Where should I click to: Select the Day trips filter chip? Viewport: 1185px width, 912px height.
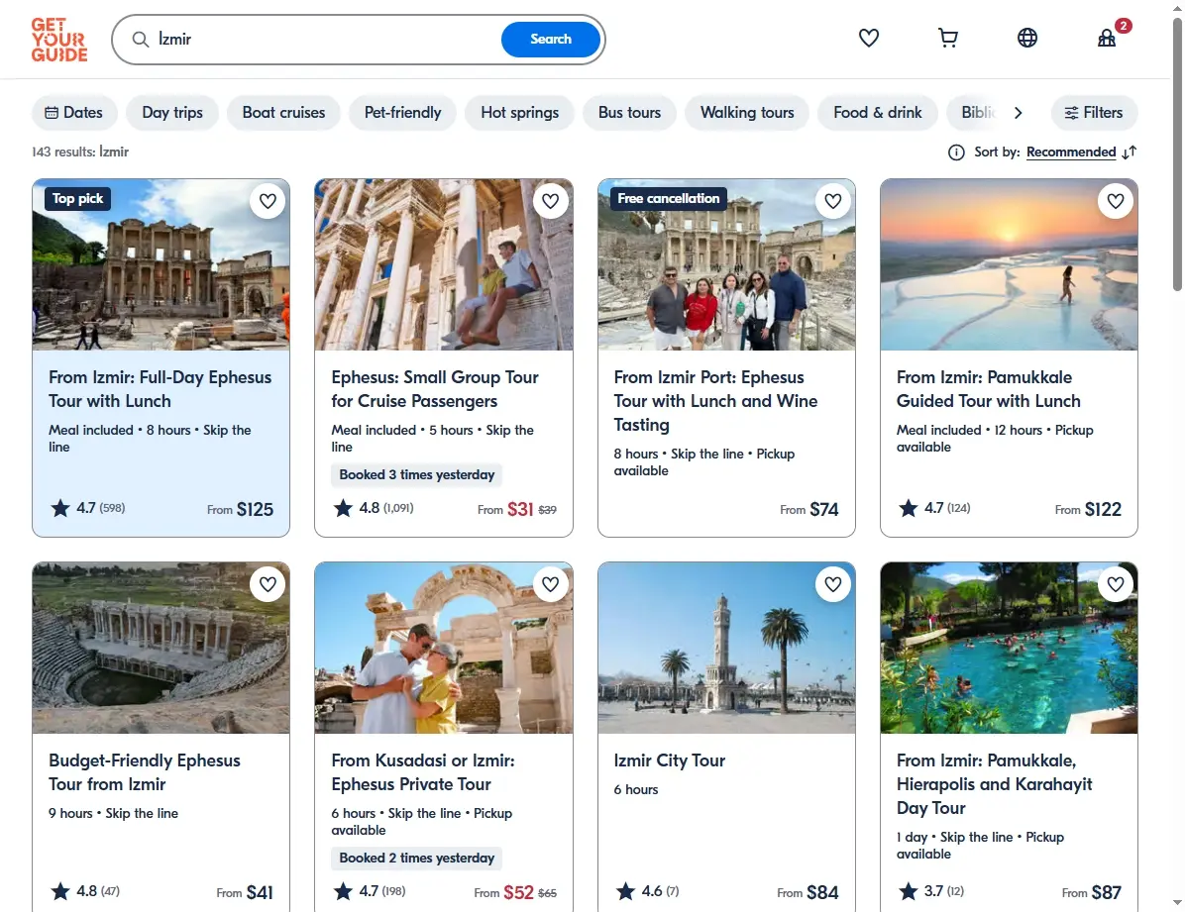tap(172, 113)
